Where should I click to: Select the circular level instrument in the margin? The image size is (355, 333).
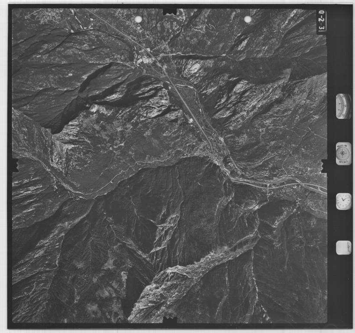pos(343,153)
